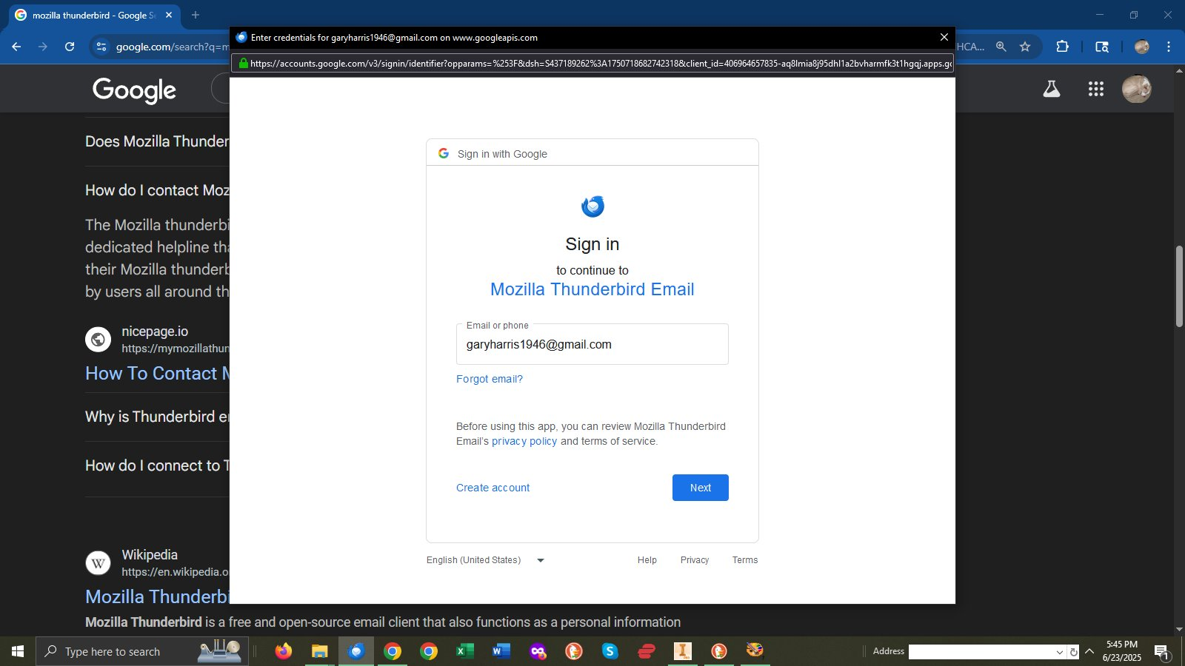Screen dimensions: 1185x666
Task: Open the Chrome extensions puzzle icon
Action: tap(1062, 47)
